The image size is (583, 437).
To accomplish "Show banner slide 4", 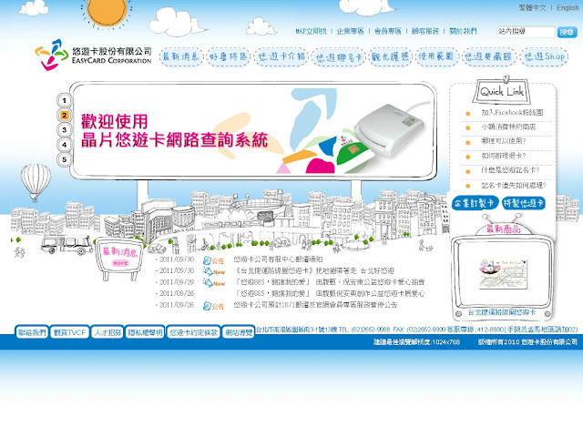I will [x=65, y=145].
